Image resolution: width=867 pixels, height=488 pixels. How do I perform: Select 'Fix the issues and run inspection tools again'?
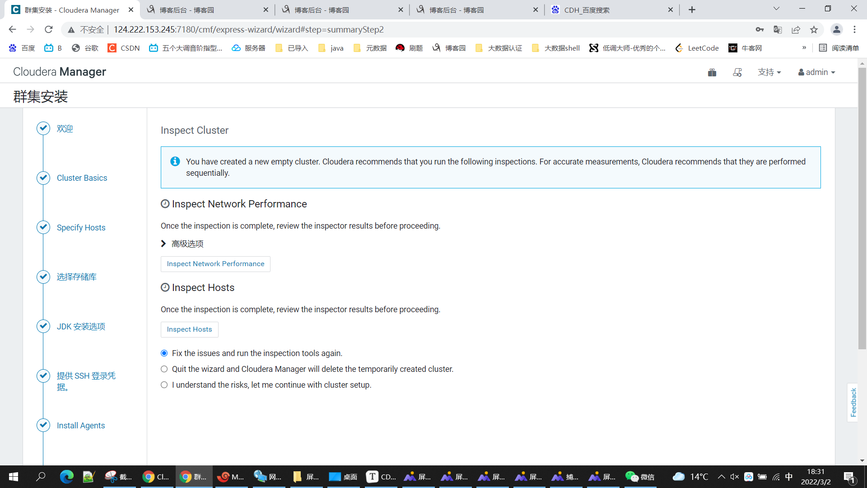coord(164,353)
